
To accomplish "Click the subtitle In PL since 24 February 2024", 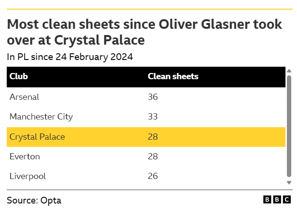I will coord(70,57).
